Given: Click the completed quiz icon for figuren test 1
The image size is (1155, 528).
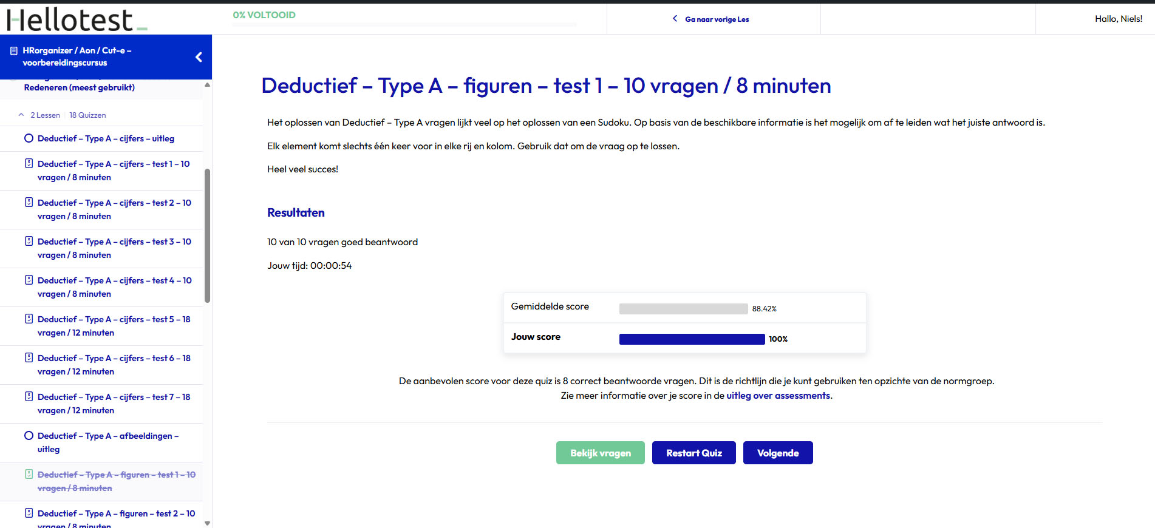Looking at the screenshot, I should [x=29, y=475].
